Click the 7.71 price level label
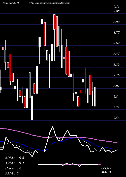This screenshot has width=126, height=177. (116, 107)
